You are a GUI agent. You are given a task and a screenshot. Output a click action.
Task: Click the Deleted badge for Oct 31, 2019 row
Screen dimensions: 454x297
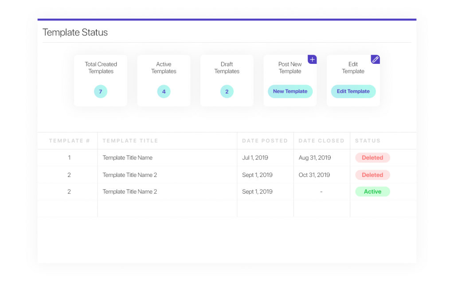(372, 175)
